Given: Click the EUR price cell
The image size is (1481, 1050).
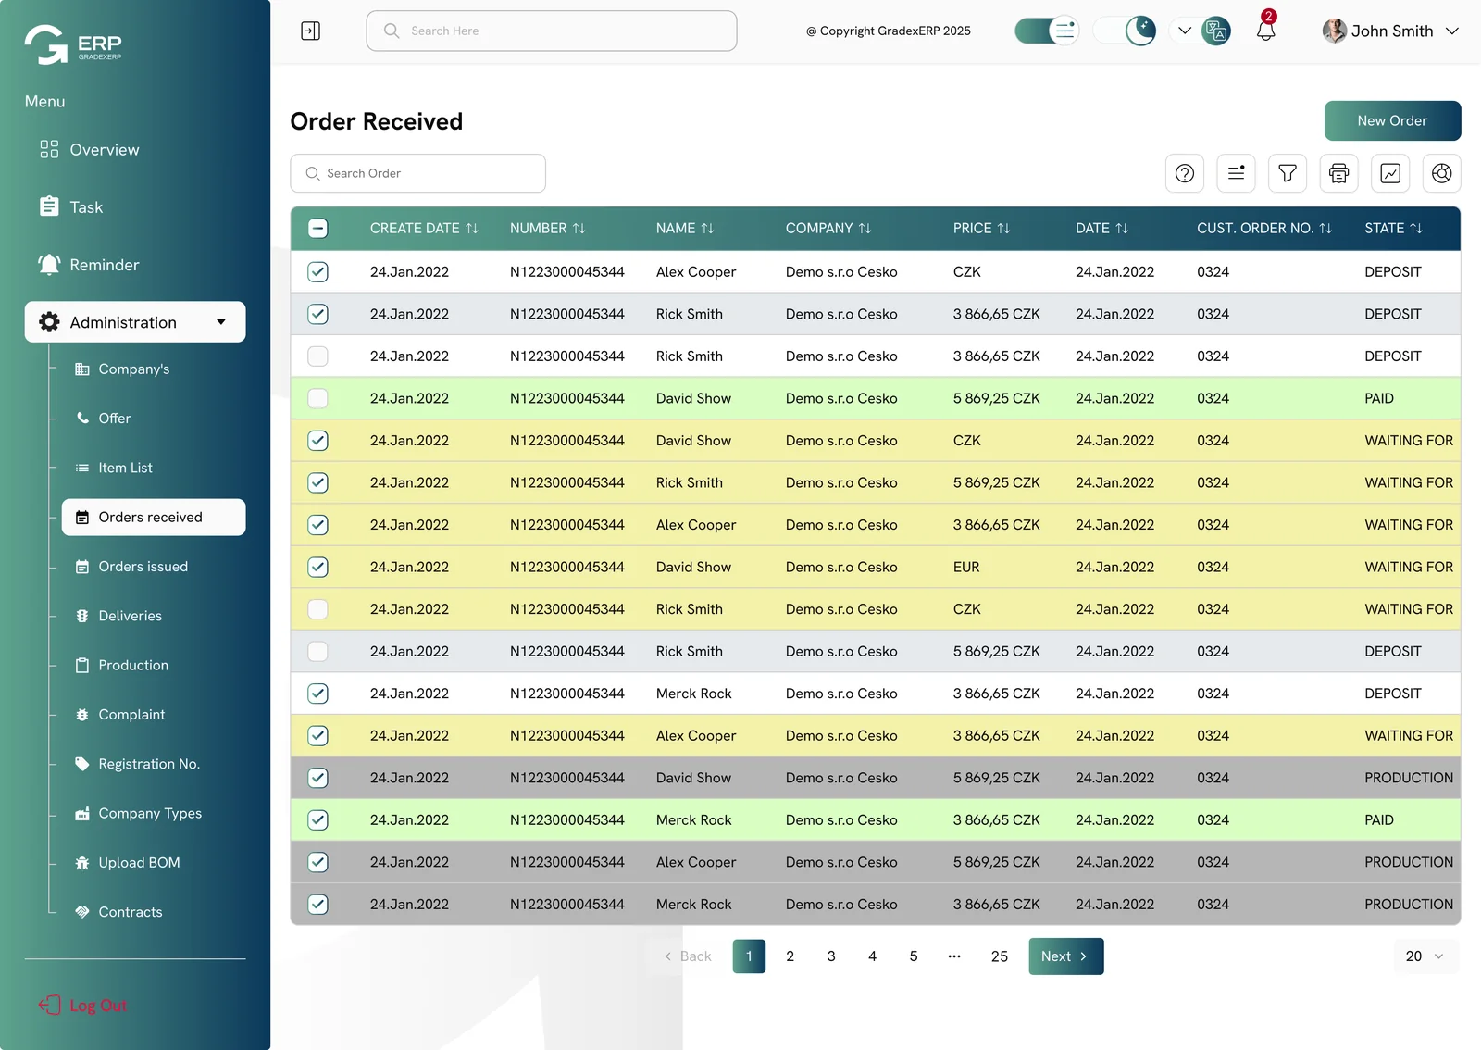Looking at the screenshot, I should [x=966, y=567].
